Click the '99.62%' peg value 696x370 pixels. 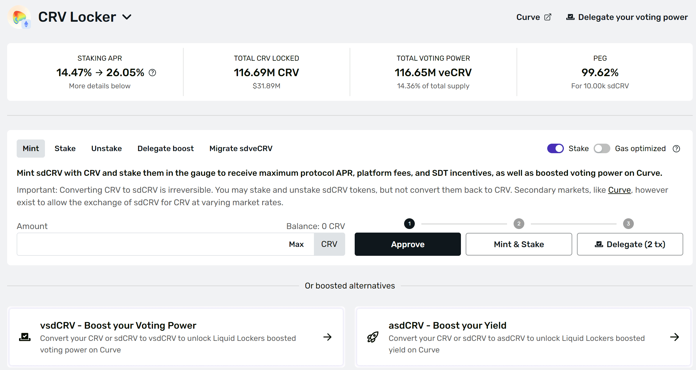(x=600, y=73)
